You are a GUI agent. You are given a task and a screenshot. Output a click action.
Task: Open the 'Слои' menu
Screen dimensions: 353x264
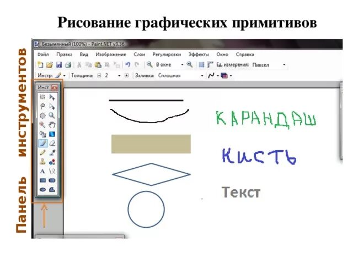click(x=139, y=54)
